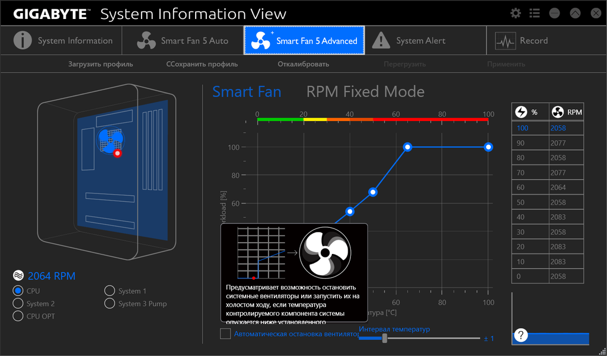Click the fan RPM header icon
607x356 pixels.
[x=557, y=112]
